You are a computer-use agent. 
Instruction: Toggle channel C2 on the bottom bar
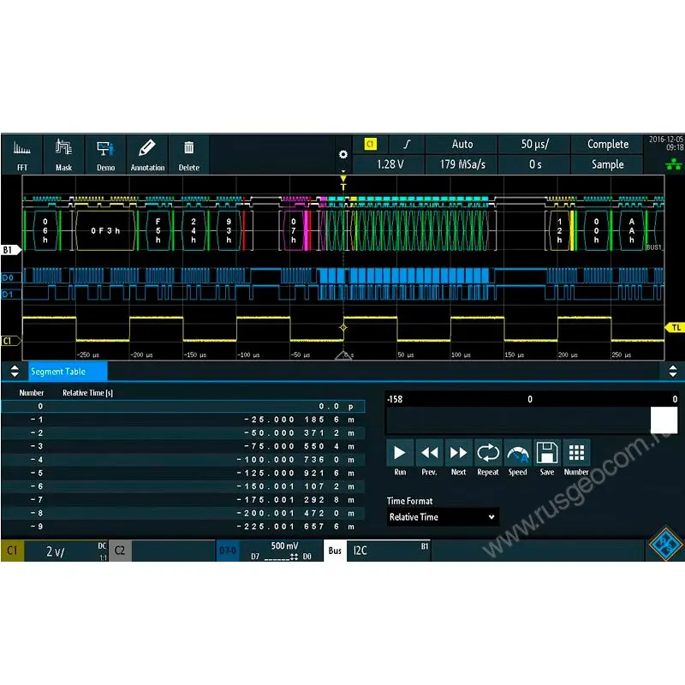(x=120, y=551)
